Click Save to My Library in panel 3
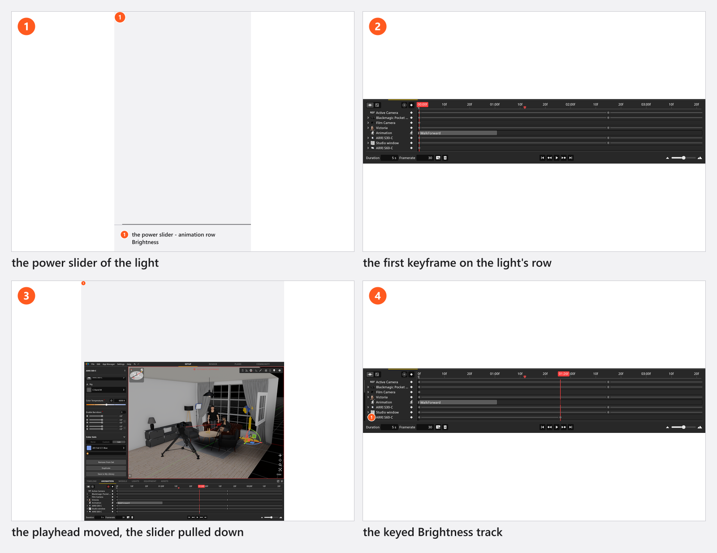717x553 pixels. tap(106, 474)
